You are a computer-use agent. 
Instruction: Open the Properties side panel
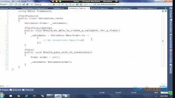(171, 69)
